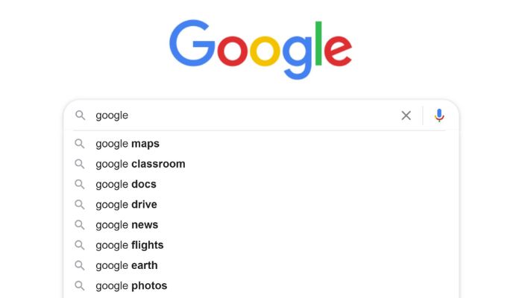Click the magnifier icon in search box
Screen dimensions: 522x298
[80, 115]
